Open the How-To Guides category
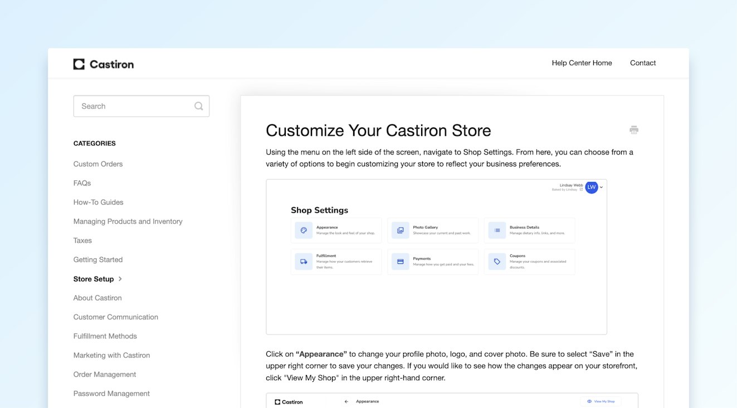This screenshot has width=737, height=408. (99, 203)
